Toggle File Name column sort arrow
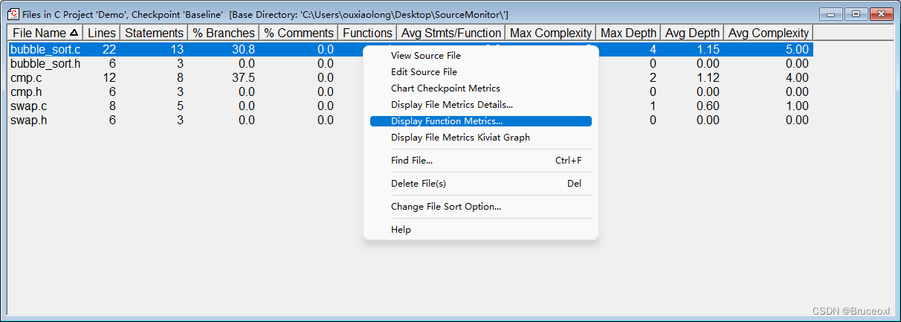The image size is (901, 322). pos(74,33)
